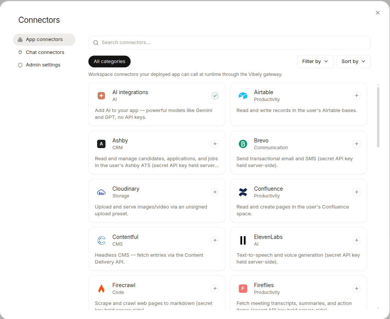Click the Cloudinary 'Storage' category label
This screenshot has height=319, width=390.
pos(121,196)
